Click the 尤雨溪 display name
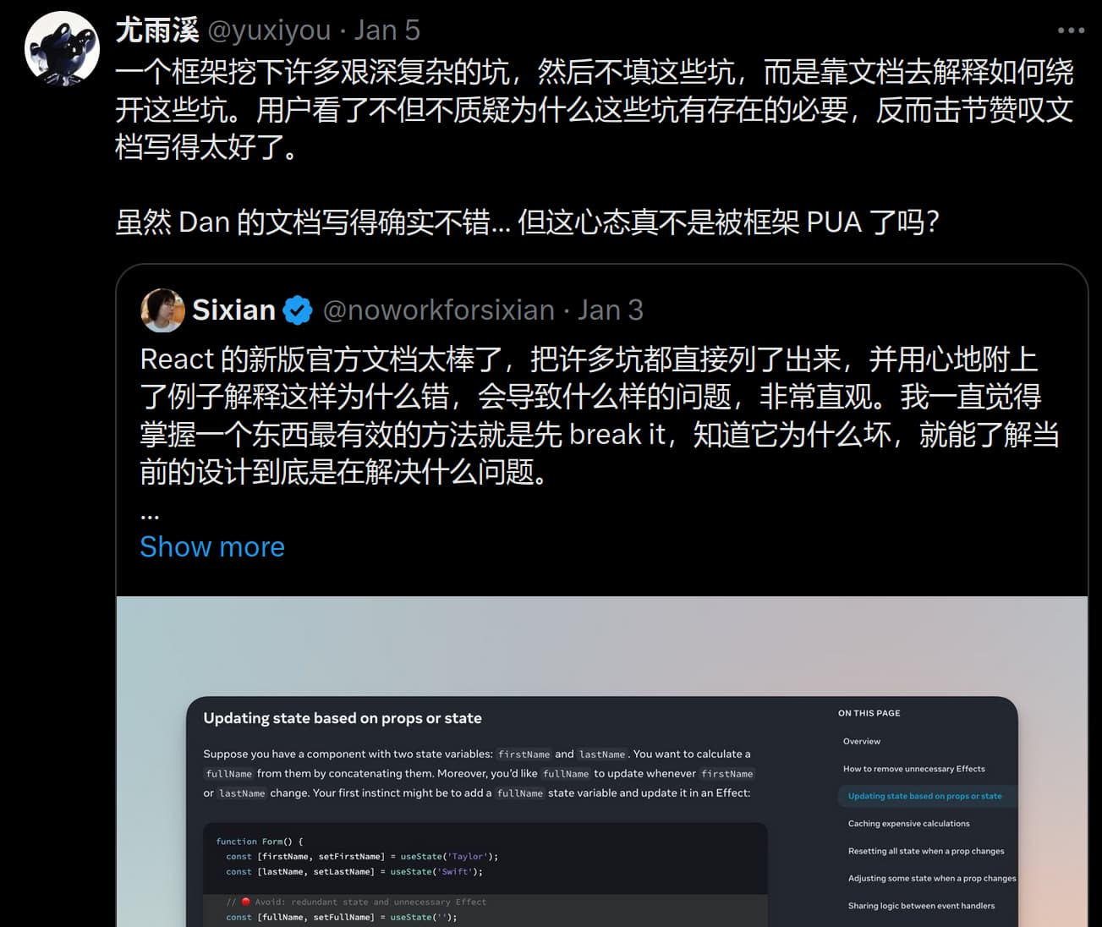Viewport: 1102px width, 927px height. (x=156, y=30)
